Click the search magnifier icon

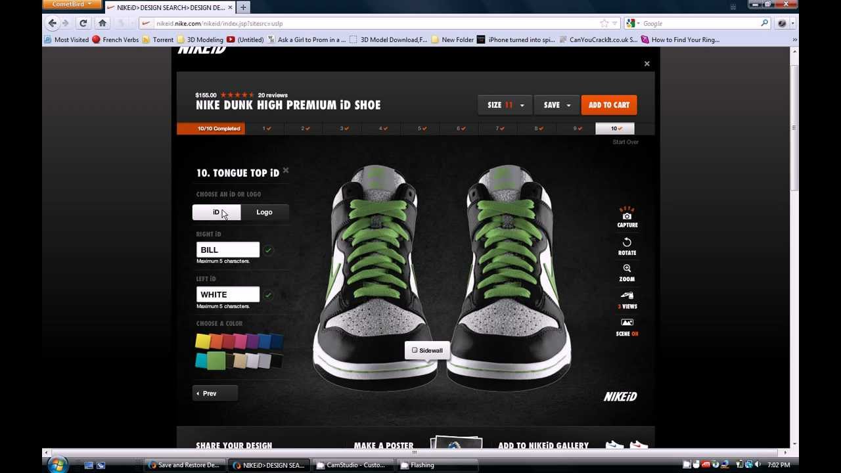(x=764, y=23)
